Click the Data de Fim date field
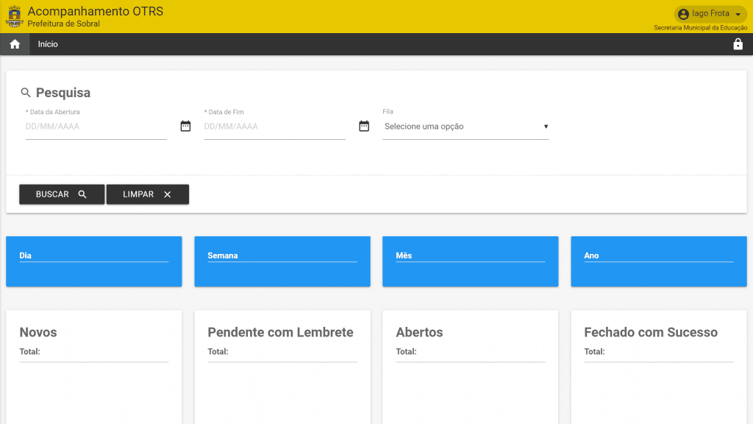The image size is (753, 424). [x=274, y=127]
